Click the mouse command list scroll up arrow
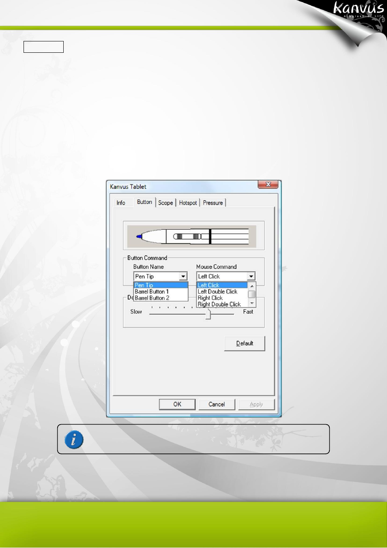This screenshot has width=387, height=548. [252, 286]
